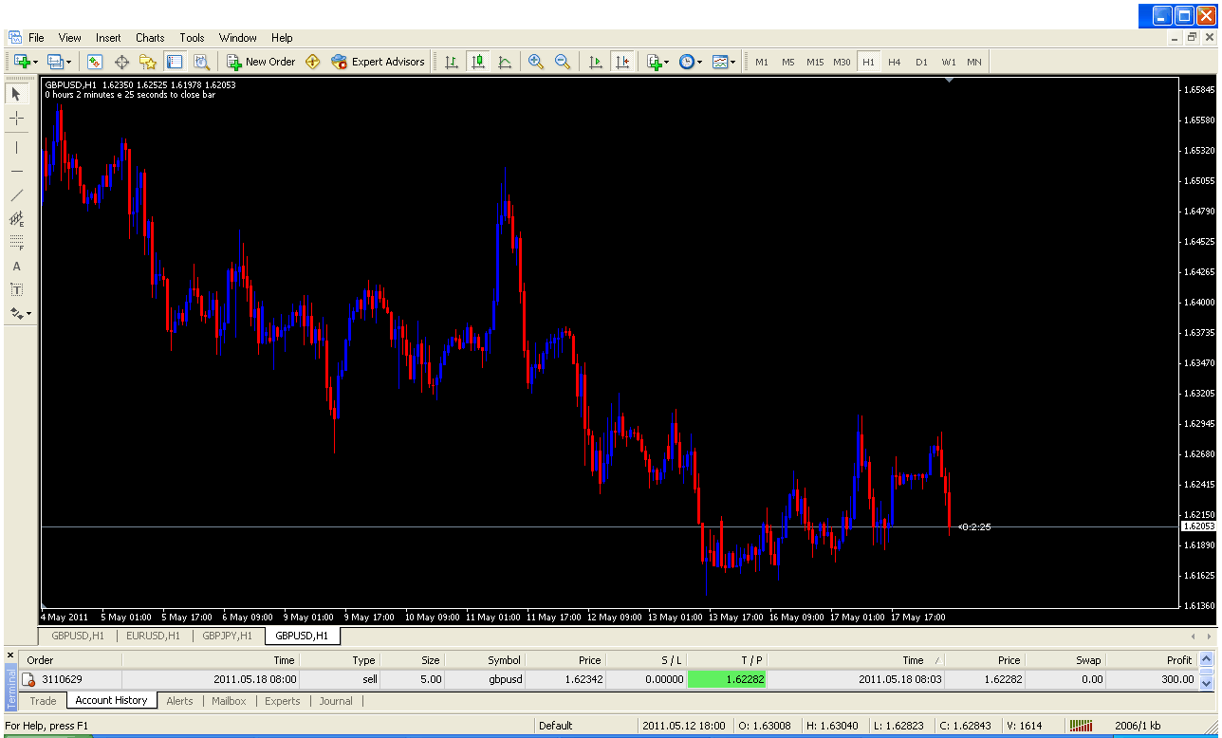Select the Crosshair tool in left toolbar
This screenshot has height=738, width=1222.
[16, 119]
